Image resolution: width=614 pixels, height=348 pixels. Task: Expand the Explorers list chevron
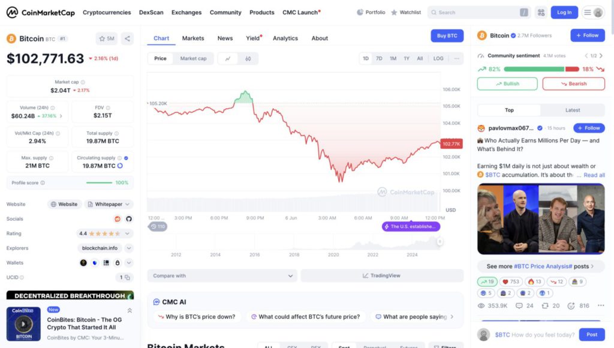click(129, 248)
